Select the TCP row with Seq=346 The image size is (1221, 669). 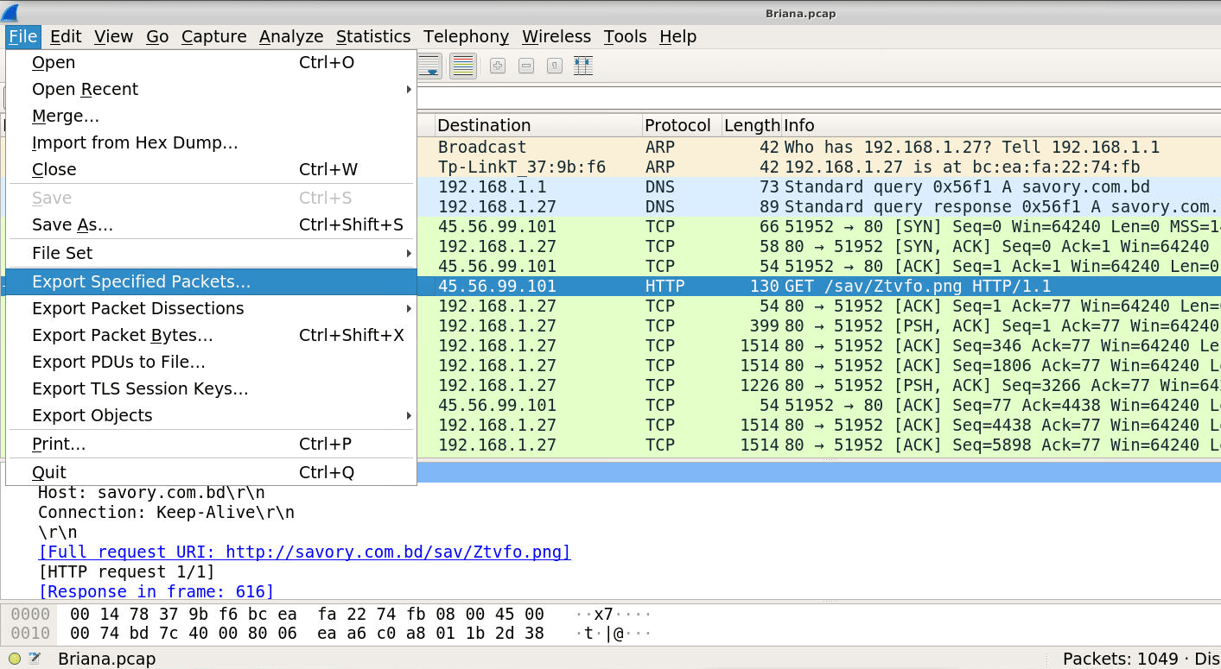coord(819,345)
